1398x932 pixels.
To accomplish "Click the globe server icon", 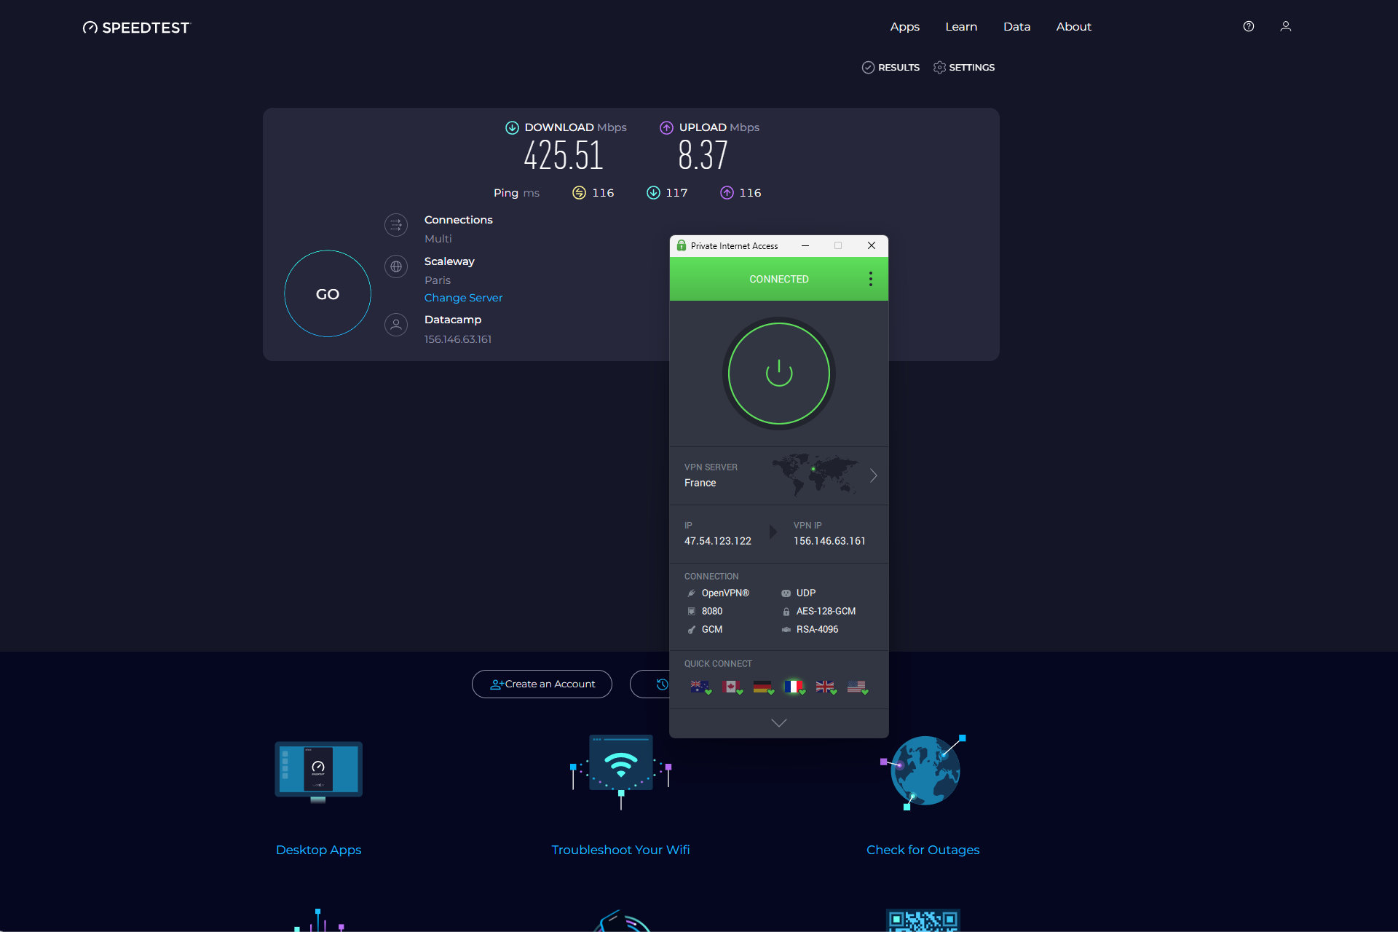I will (396, 266).
